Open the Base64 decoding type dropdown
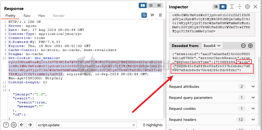262x130 pixels. (x=213, y=46)
